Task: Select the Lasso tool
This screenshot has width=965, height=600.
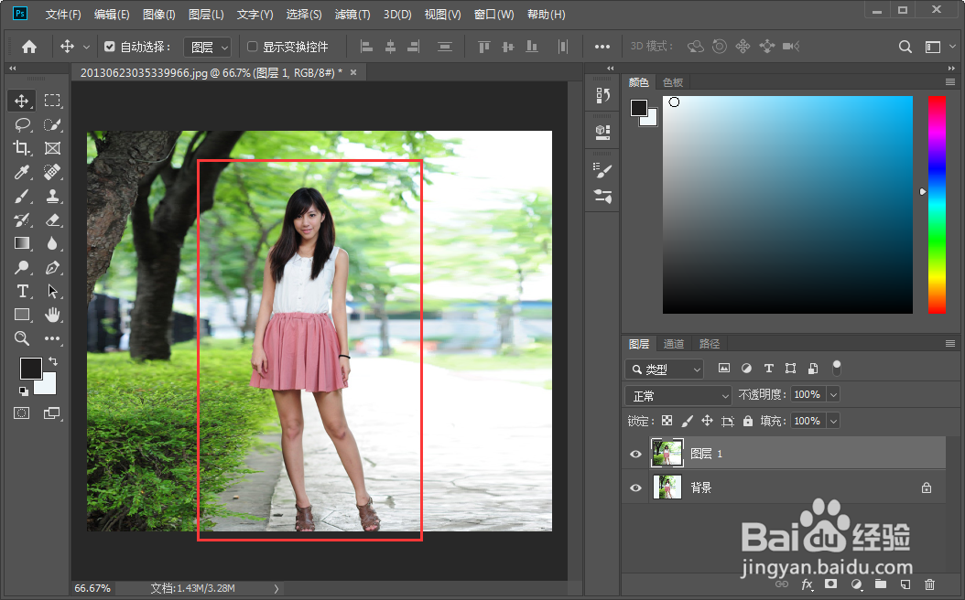Action: [x=22, y=124]
